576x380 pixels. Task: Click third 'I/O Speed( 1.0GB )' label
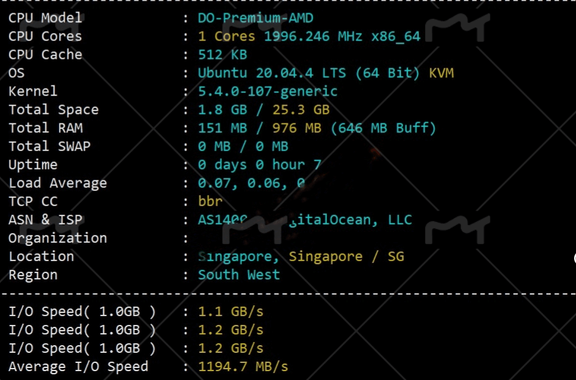point(82,348)
